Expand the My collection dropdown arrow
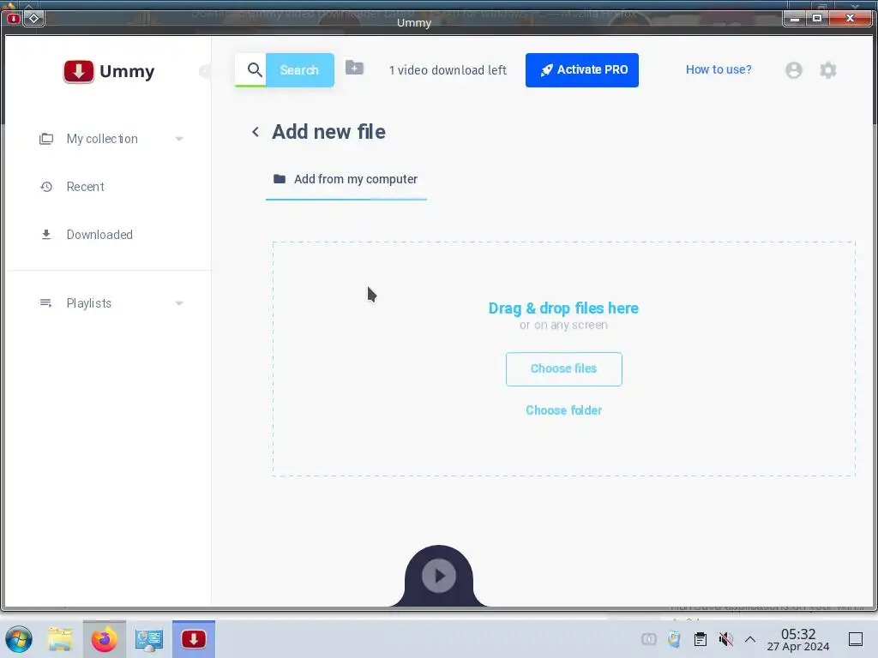 click(x=179, y=139)
